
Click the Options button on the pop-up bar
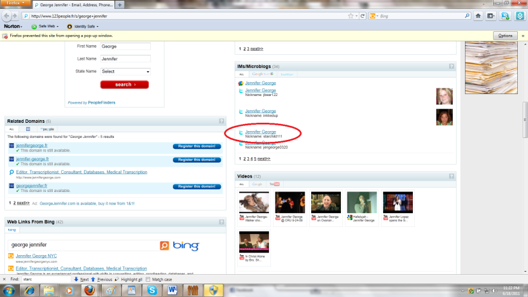(x=505, y=36)
